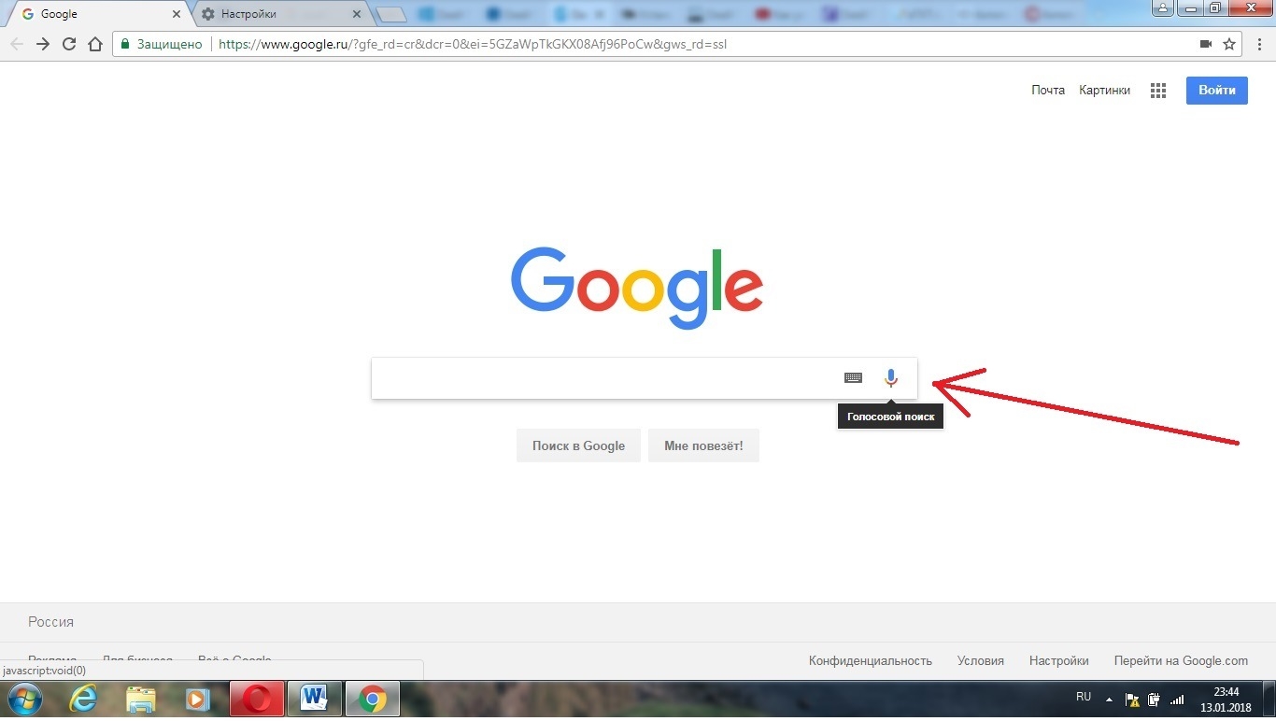
Task: Close the Google tab
Action: pyautogui.click(x=177, y=14)
